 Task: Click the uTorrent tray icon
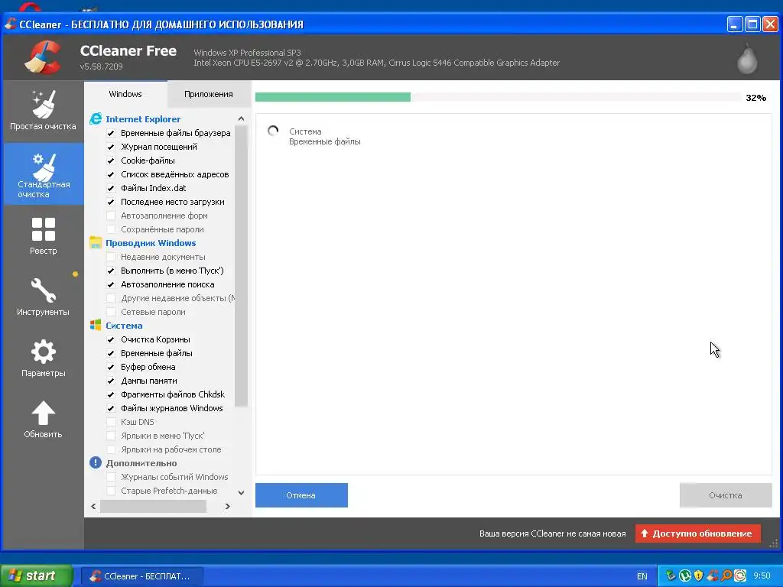(x=685, y=576)
